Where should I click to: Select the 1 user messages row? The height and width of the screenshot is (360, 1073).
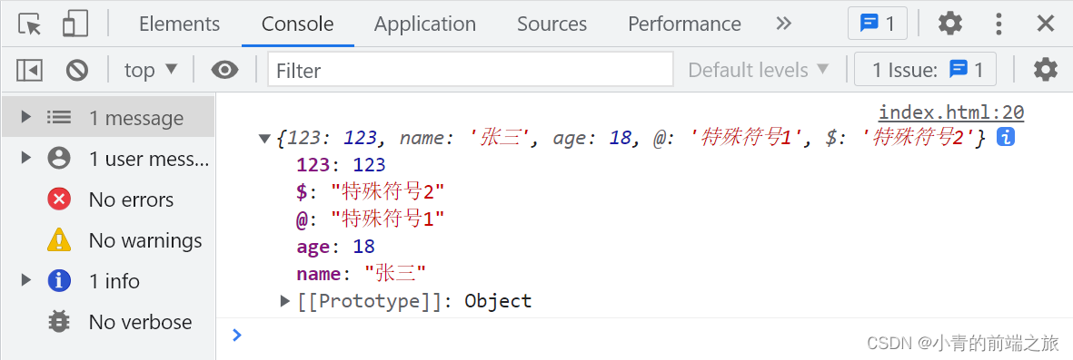pyautogui.click(x=107, y=159)
